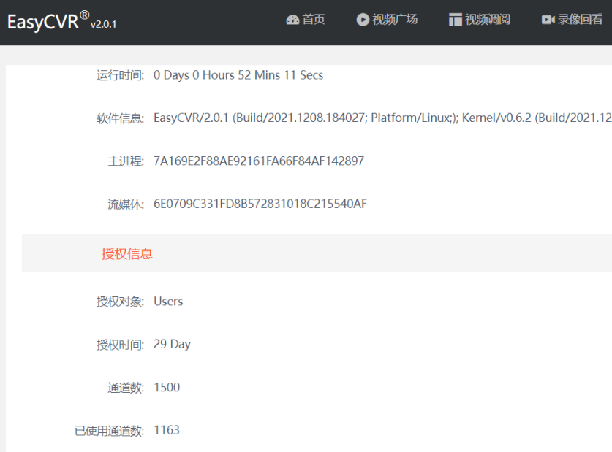Switch to the 视频调阅 menu item
The height and width of the screenshot is (452, 612).
click(488, 20)
